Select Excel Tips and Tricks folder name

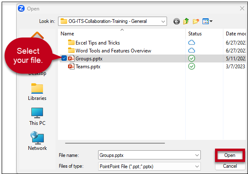point(98,43)
